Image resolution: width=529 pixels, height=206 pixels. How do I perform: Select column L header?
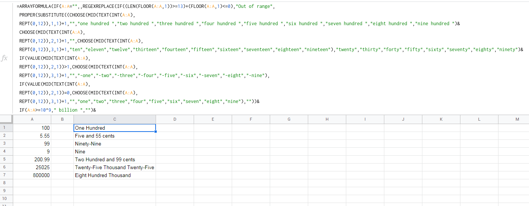[x=479, y=119]
